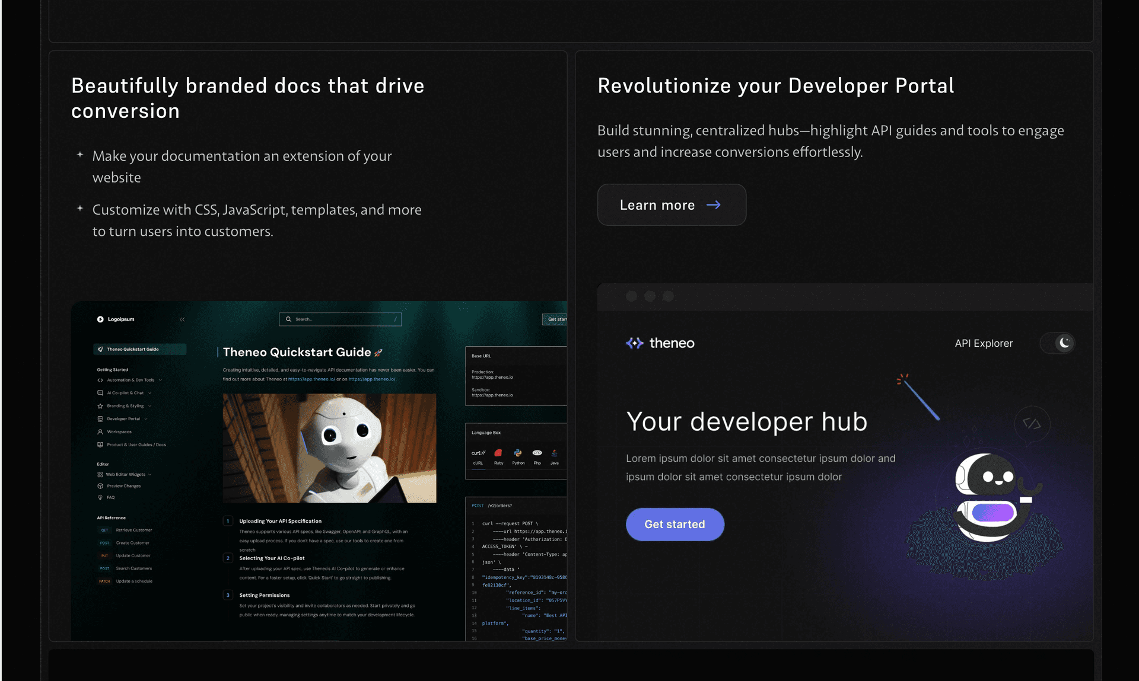Click the 'Your developer hub' heading
The image size is (1139, 681).
pos(747,422)
